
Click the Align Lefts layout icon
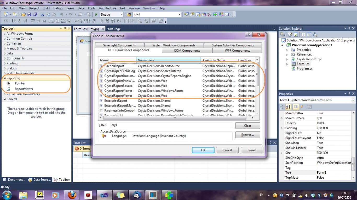(14, 21)
